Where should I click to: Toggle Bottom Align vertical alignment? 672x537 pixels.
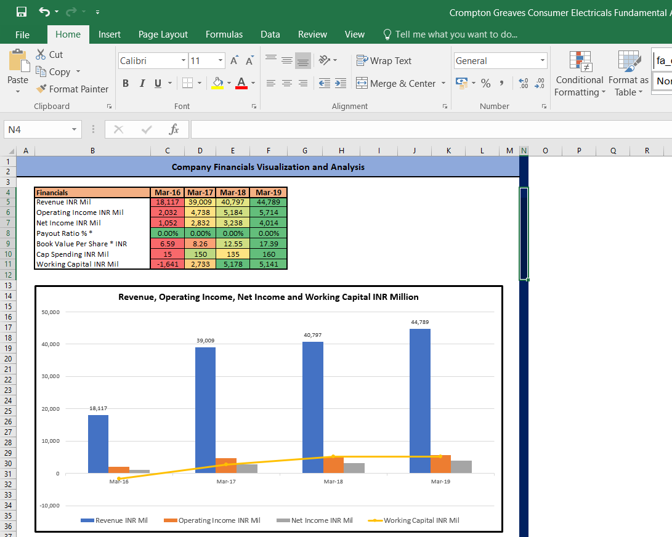[x=303, y=60]
